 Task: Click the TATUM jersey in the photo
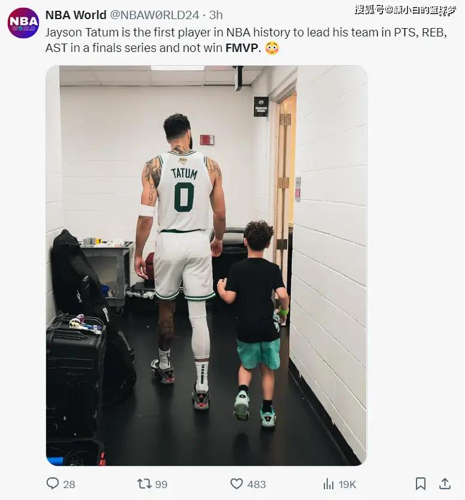click(184, 191)
